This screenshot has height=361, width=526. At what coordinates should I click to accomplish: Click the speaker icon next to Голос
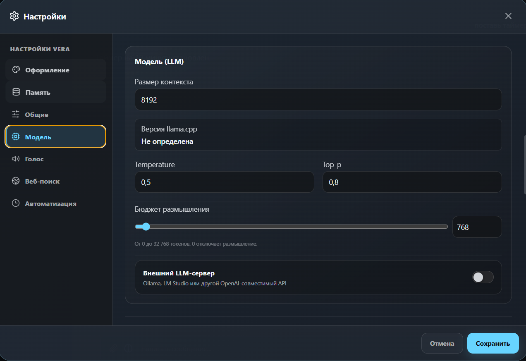point(16,159)
